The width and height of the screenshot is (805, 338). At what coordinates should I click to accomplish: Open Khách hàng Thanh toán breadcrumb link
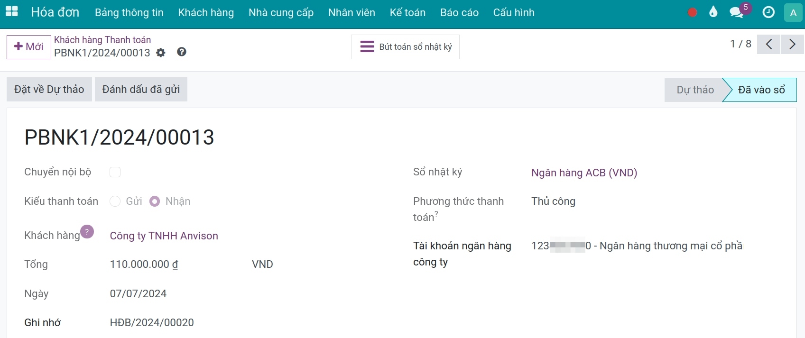(102, 40)
